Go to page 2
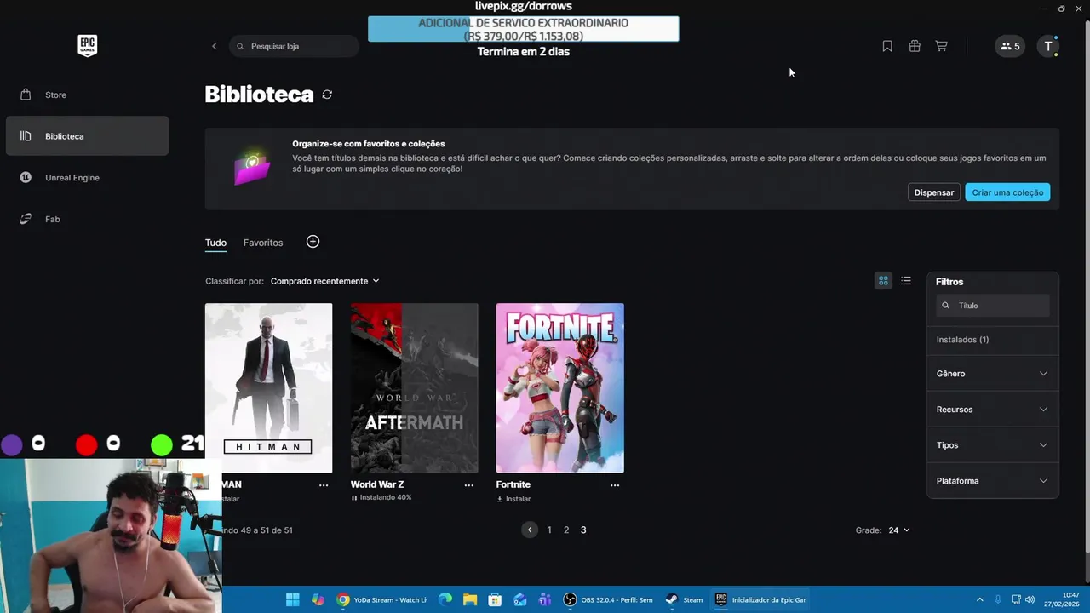1090x613 pixels. (566, 530)
